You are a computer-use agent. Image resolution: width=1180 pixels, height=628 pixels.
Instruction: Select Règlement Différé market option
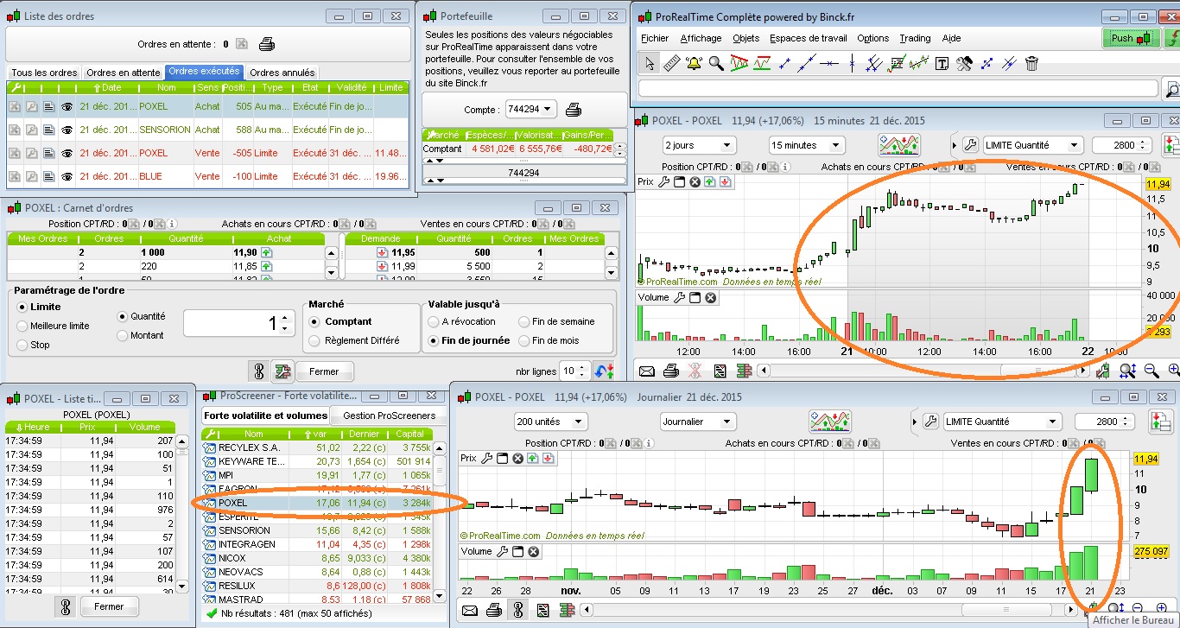click(314, 340)
